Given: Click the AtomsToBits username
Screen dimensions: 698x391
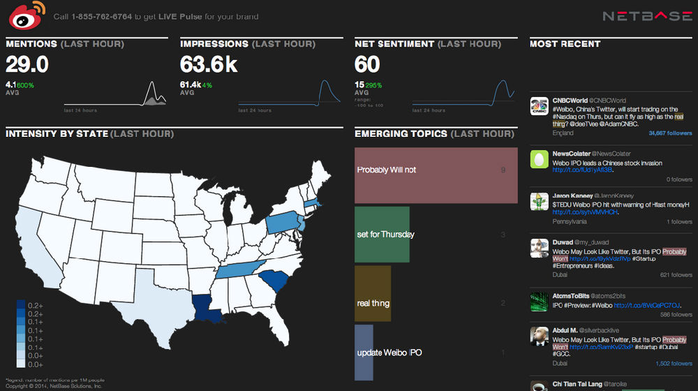Looking at the screenshot, I should coord(571,296).
